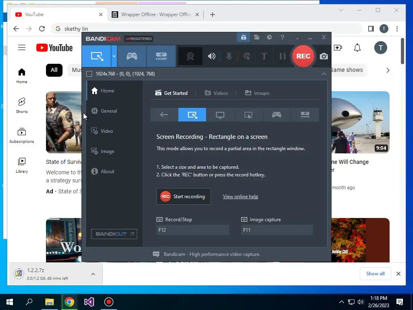Open View online help link
This screenshot has height=310, width=413.
tap(240, 197)
